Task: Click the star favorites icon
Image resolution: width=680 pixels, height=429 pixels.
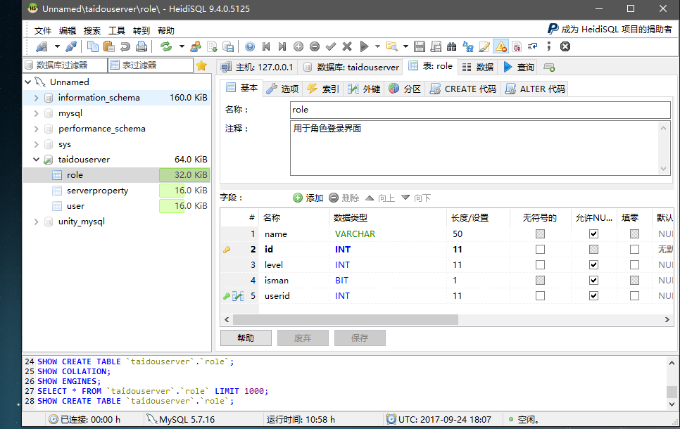Action: click(x=201, y=65)
